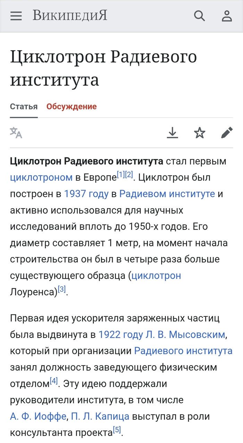The height and width of the screenshot is (443, 243).
Task: Open the Л. В. Мысовским link
Action: pos(185,335)
